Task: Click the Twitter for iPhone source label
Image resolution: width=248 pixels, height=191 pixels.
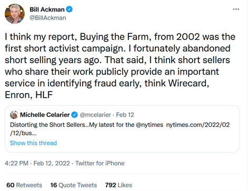Action: coord(100,163)
